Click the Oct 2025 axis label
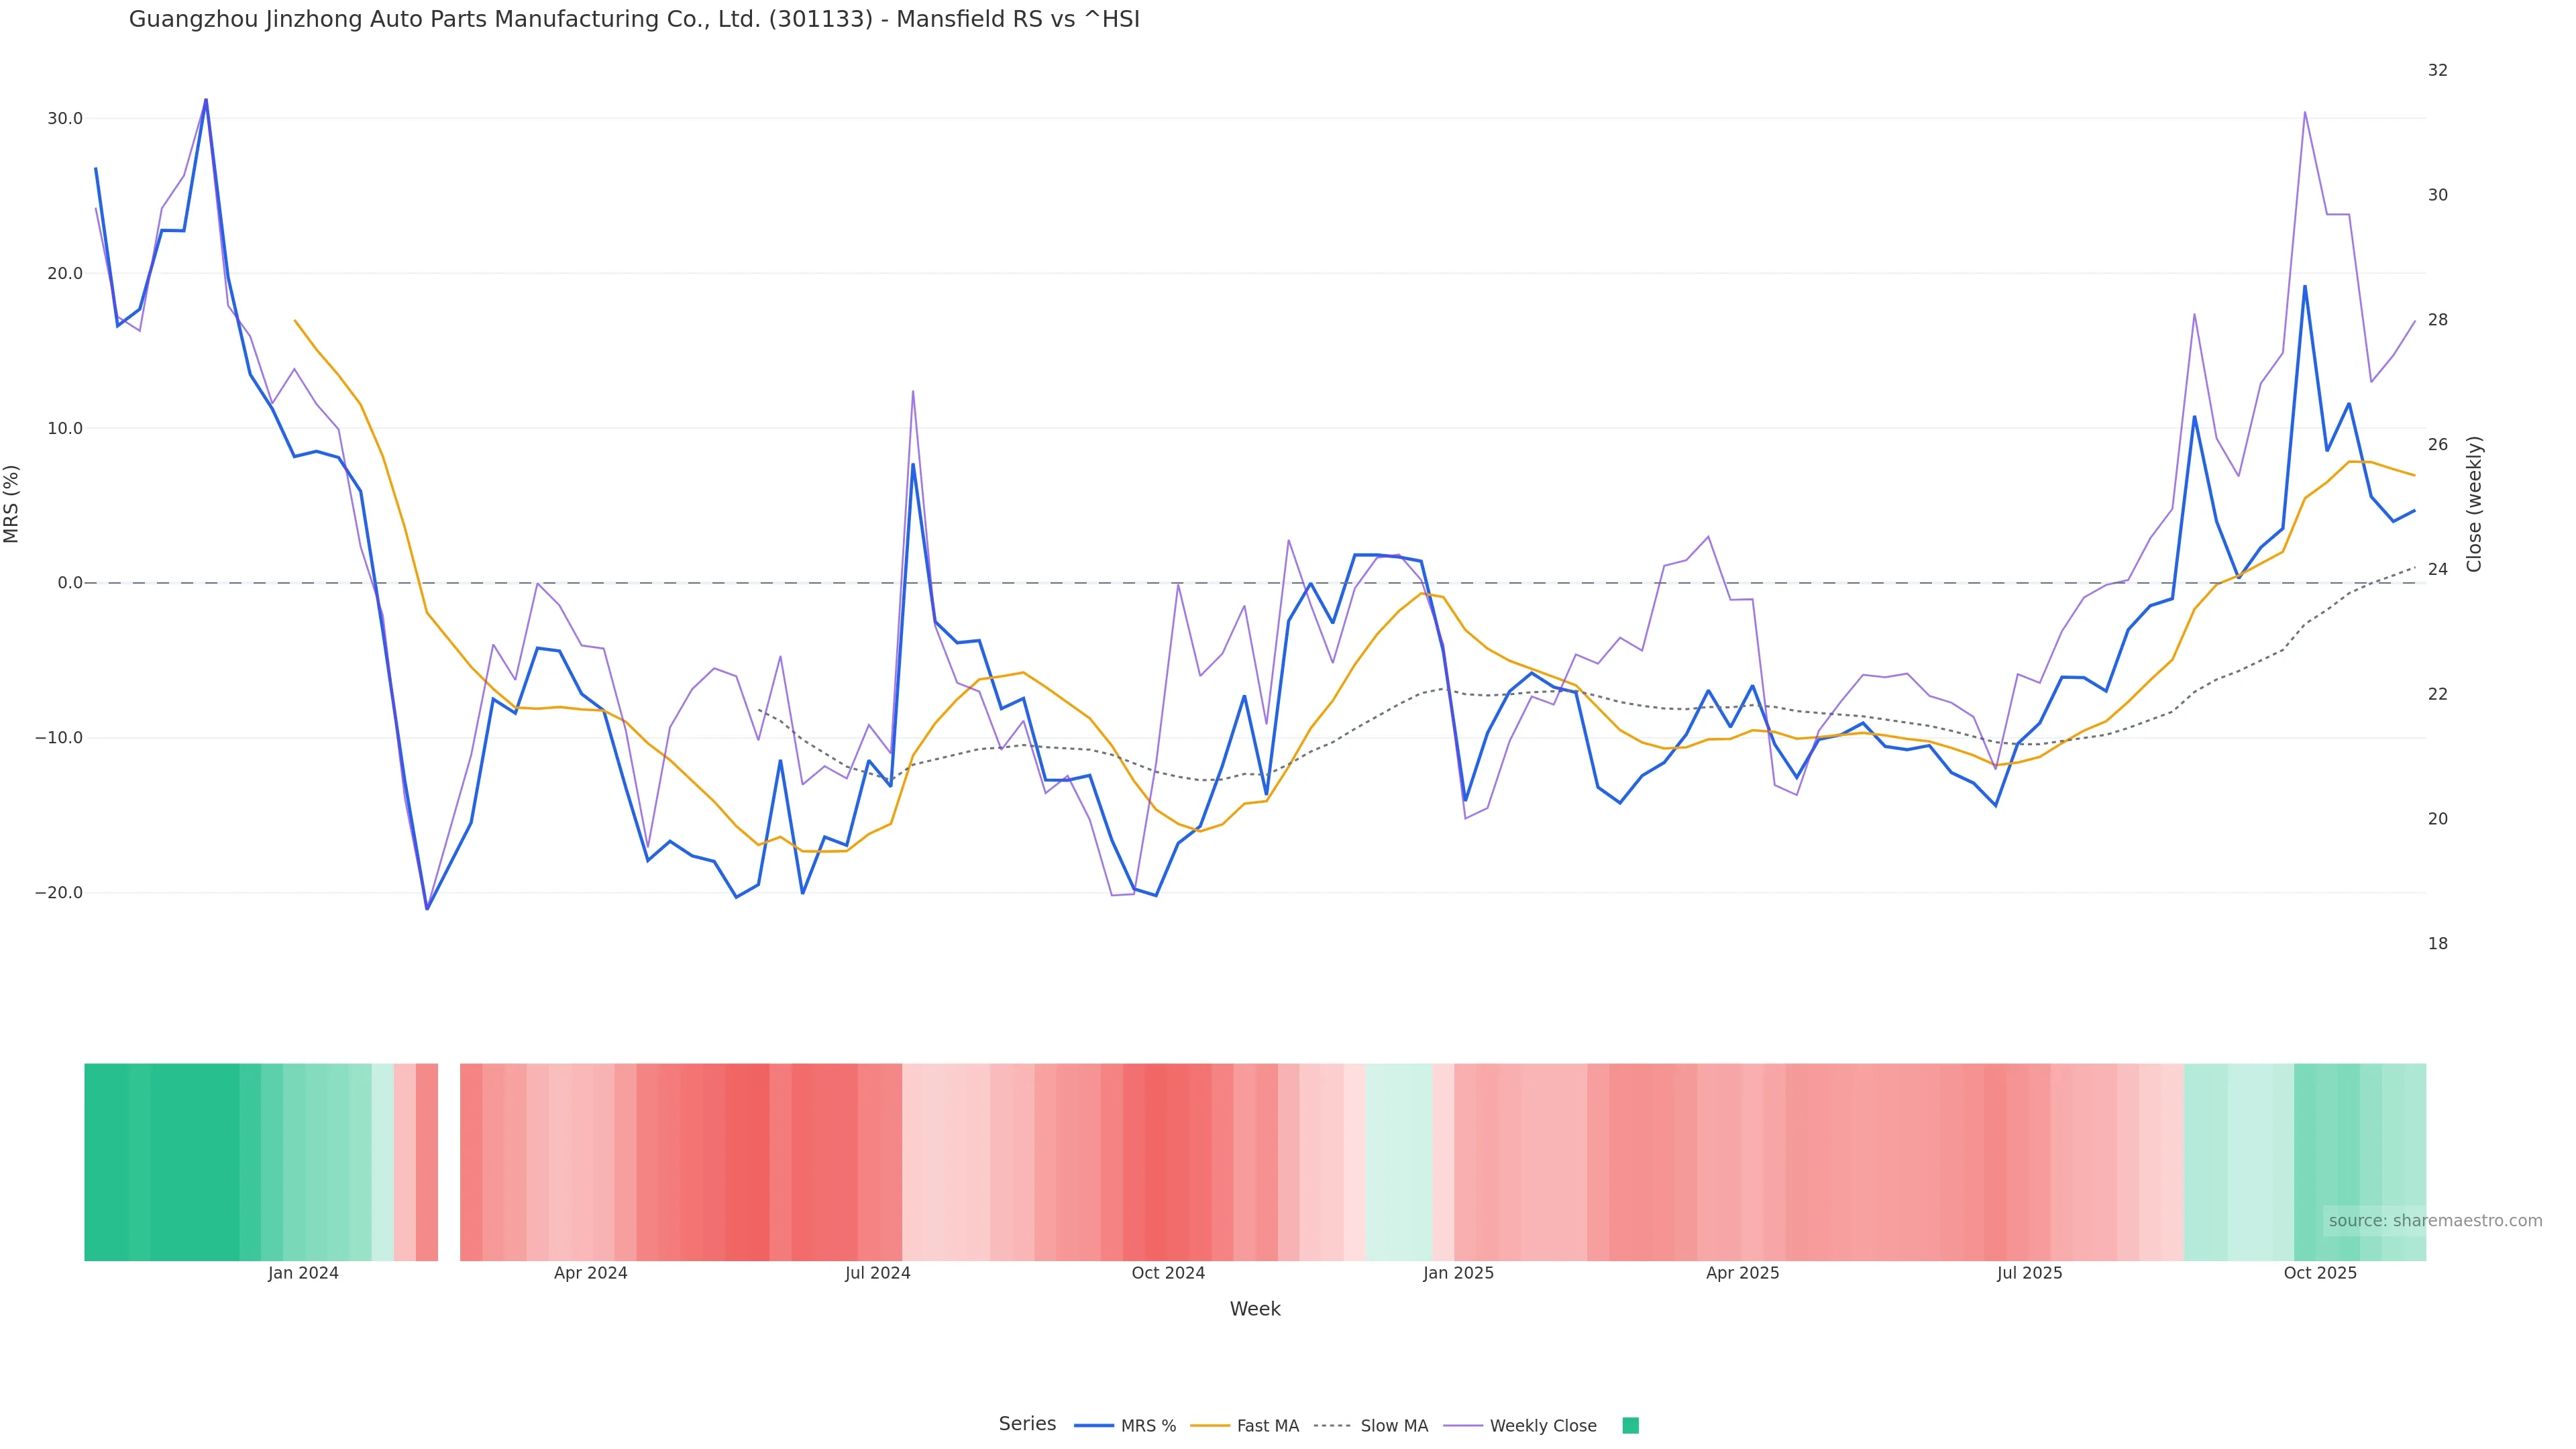This screenshot has width=2576, height=1449. (2320, 1273)
